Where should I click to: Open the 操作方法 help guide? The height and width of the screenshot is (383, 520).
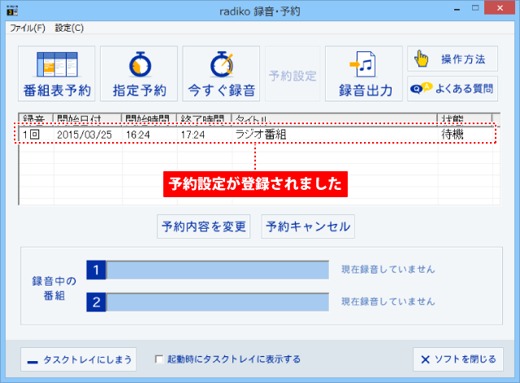pyautogui.click(x=452, y=59)
